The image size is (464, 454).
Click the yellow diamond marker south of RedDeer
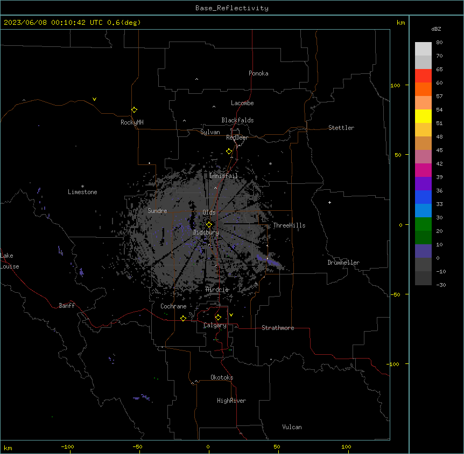(229, 152)
